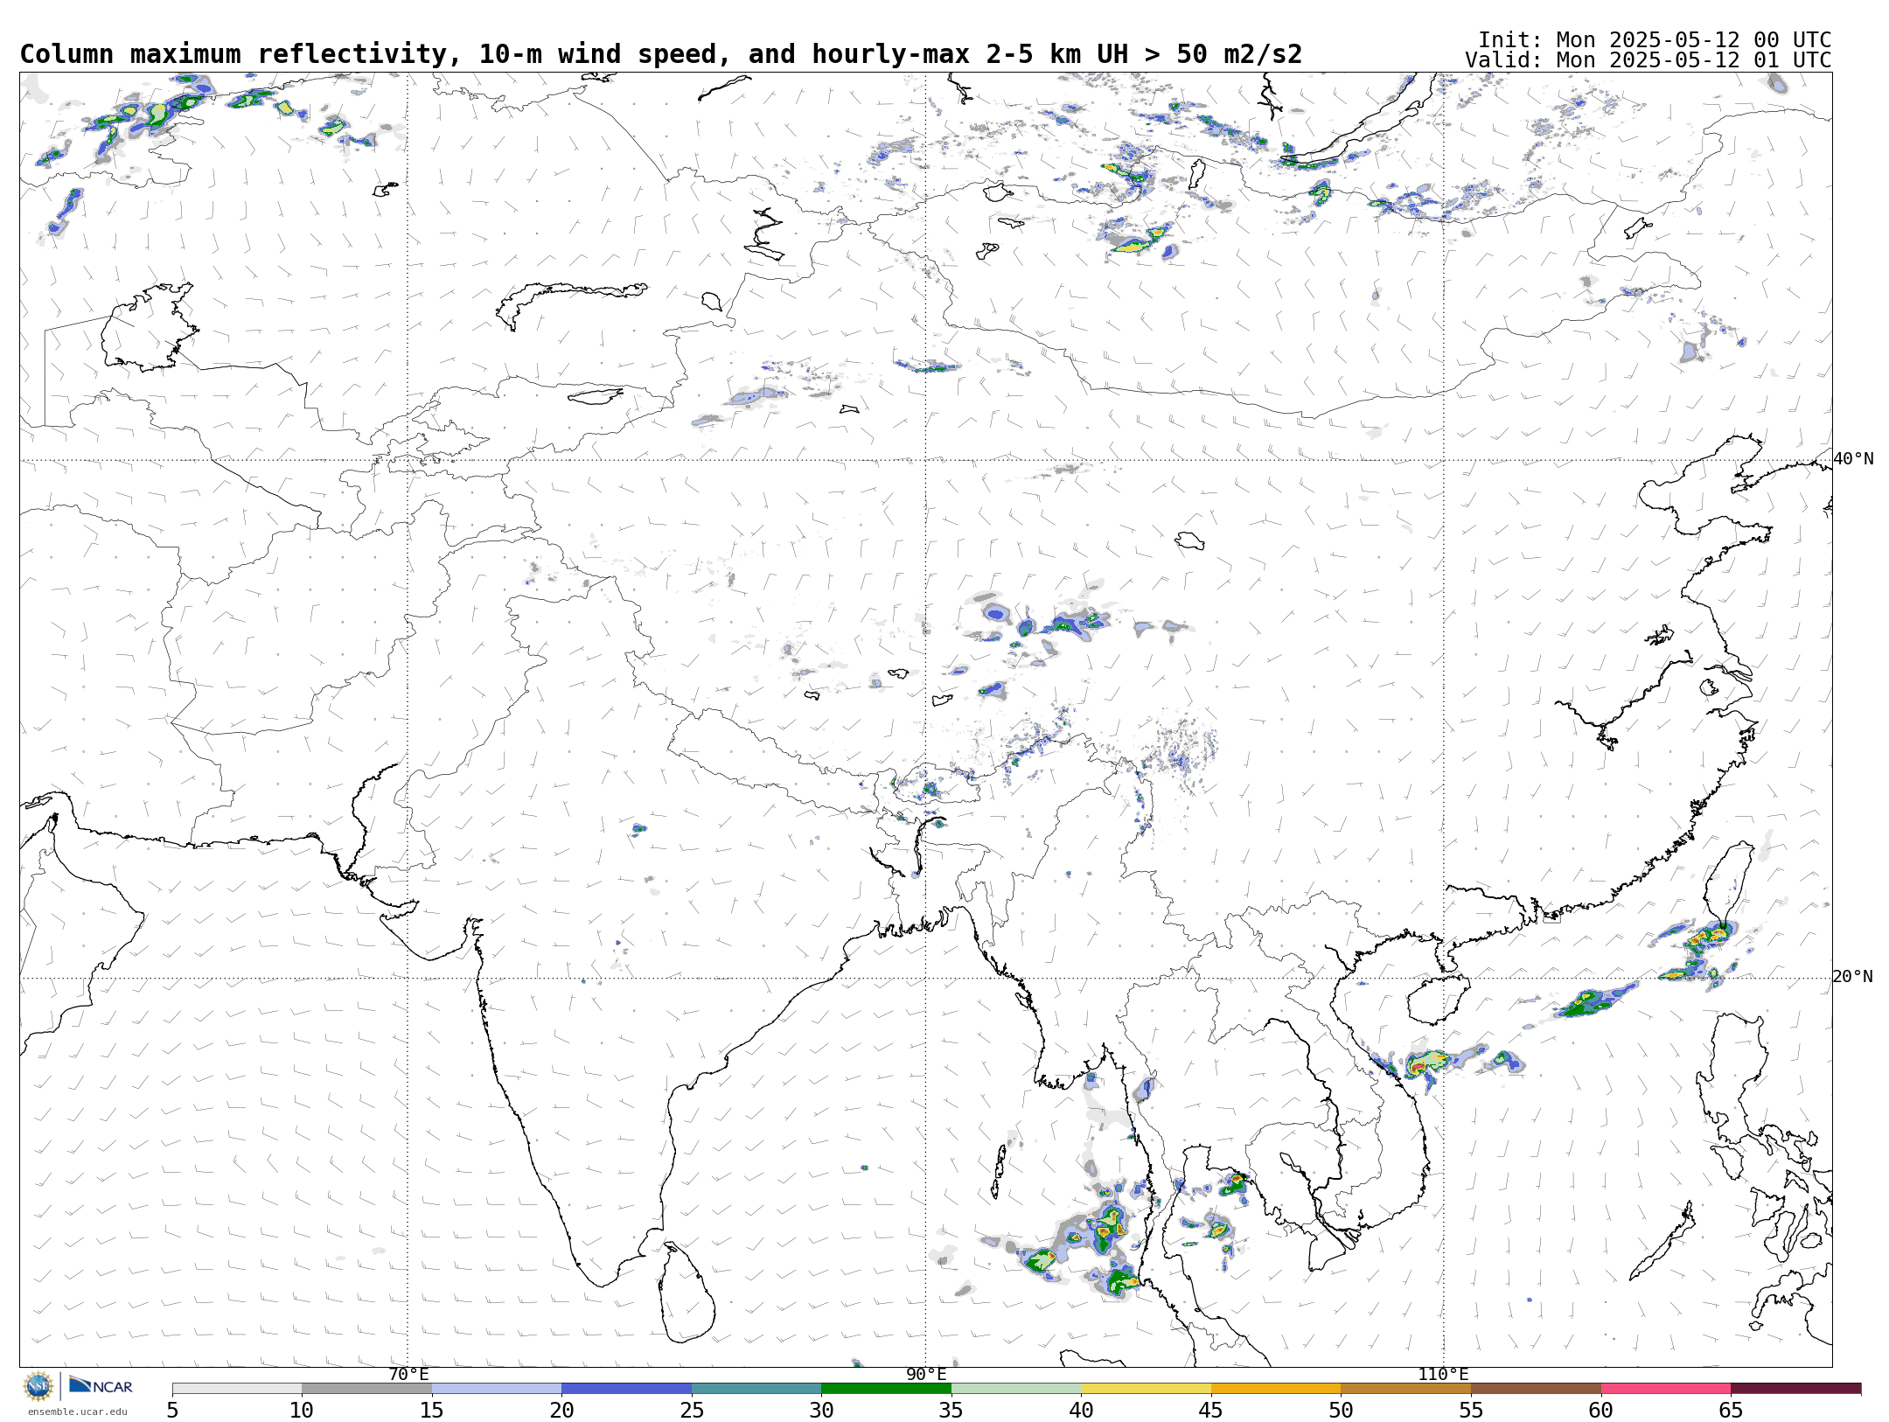The height and width of the screenshot is (1422, 1889).
Task: Select the pale blue 15-20 colorbar segment
Action: [497, 1389]
